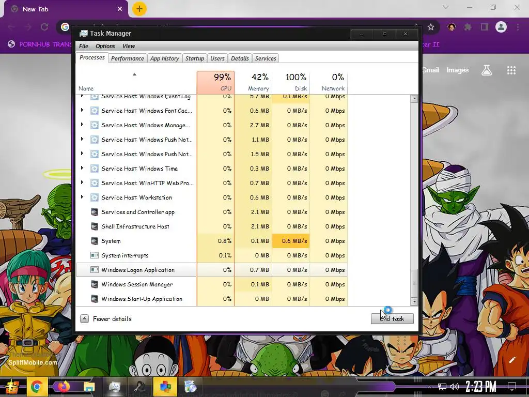Click the scrollbar down arrow in process list
The image size is (529, 397).
tap(414, 302)
